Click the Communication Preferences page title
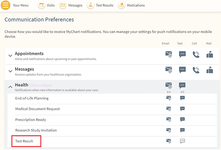 [x=39, y=20]
